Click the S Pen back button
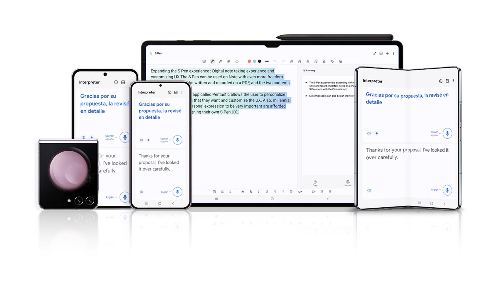This screenshot has height=282, width=502. [x=150, y=53]
